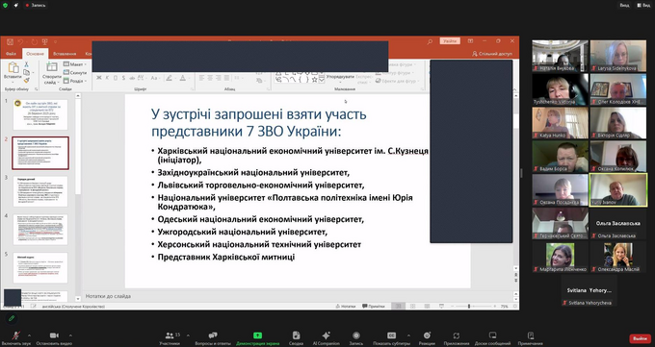Viewport: 655px width, 347px height.
Task: Open the Макет layout dropdown in ribbon
Action: click(x=75, y=64)
